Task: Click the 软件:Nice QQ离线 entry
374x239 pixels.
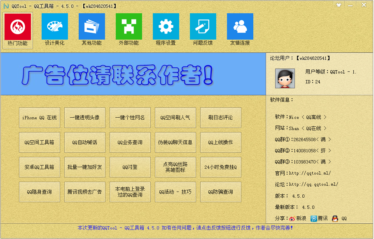Action: tap(301, 117)
